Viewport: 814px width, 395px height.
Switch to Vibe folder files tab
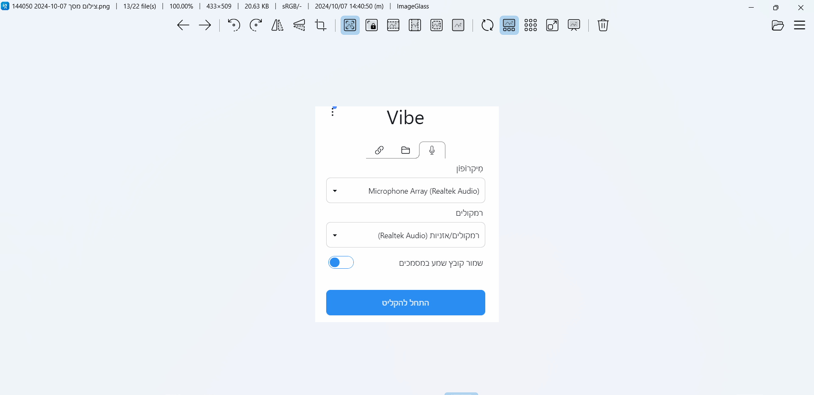pos(406,150)
